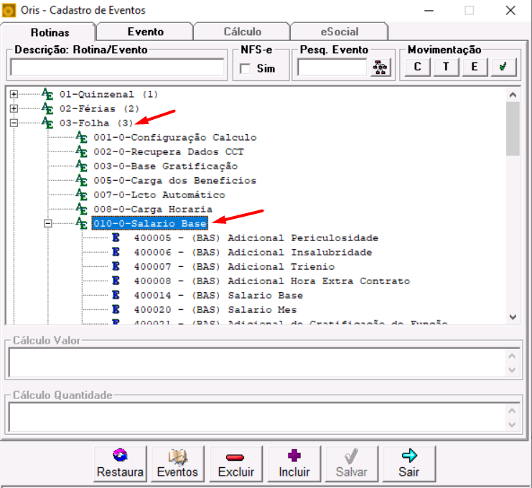Click the Movimentação E button
Image resolution: width=532 pixels, height=488 pixels.
pos(475,67)
